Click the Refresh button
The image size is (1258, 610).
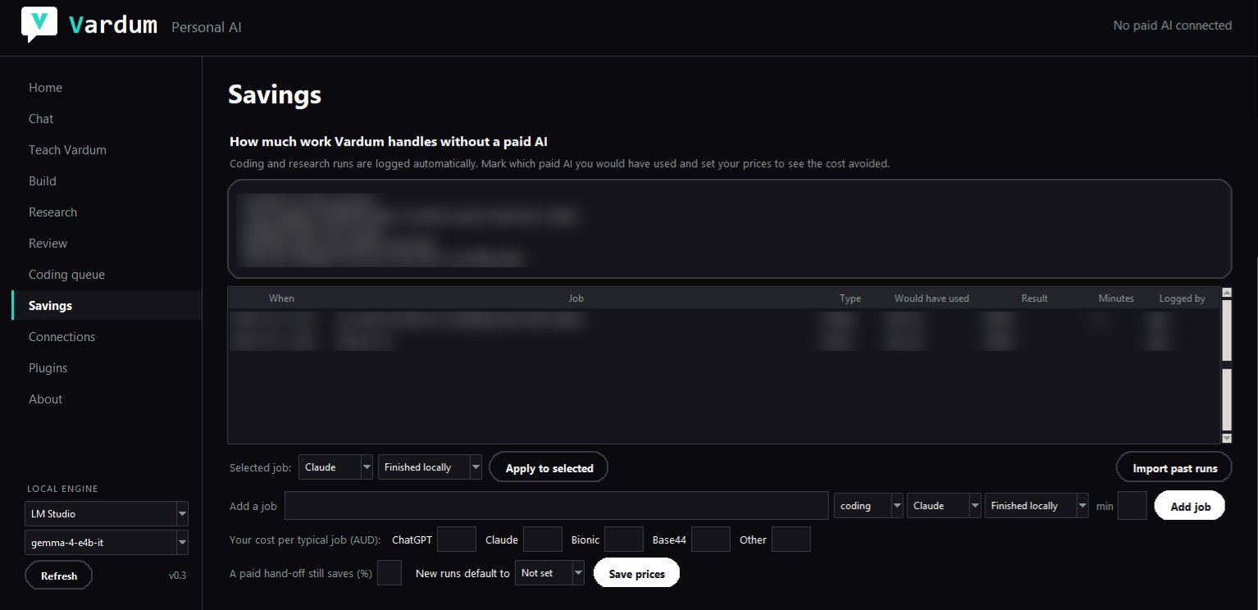pyautogui.click(x=59, y=576)
